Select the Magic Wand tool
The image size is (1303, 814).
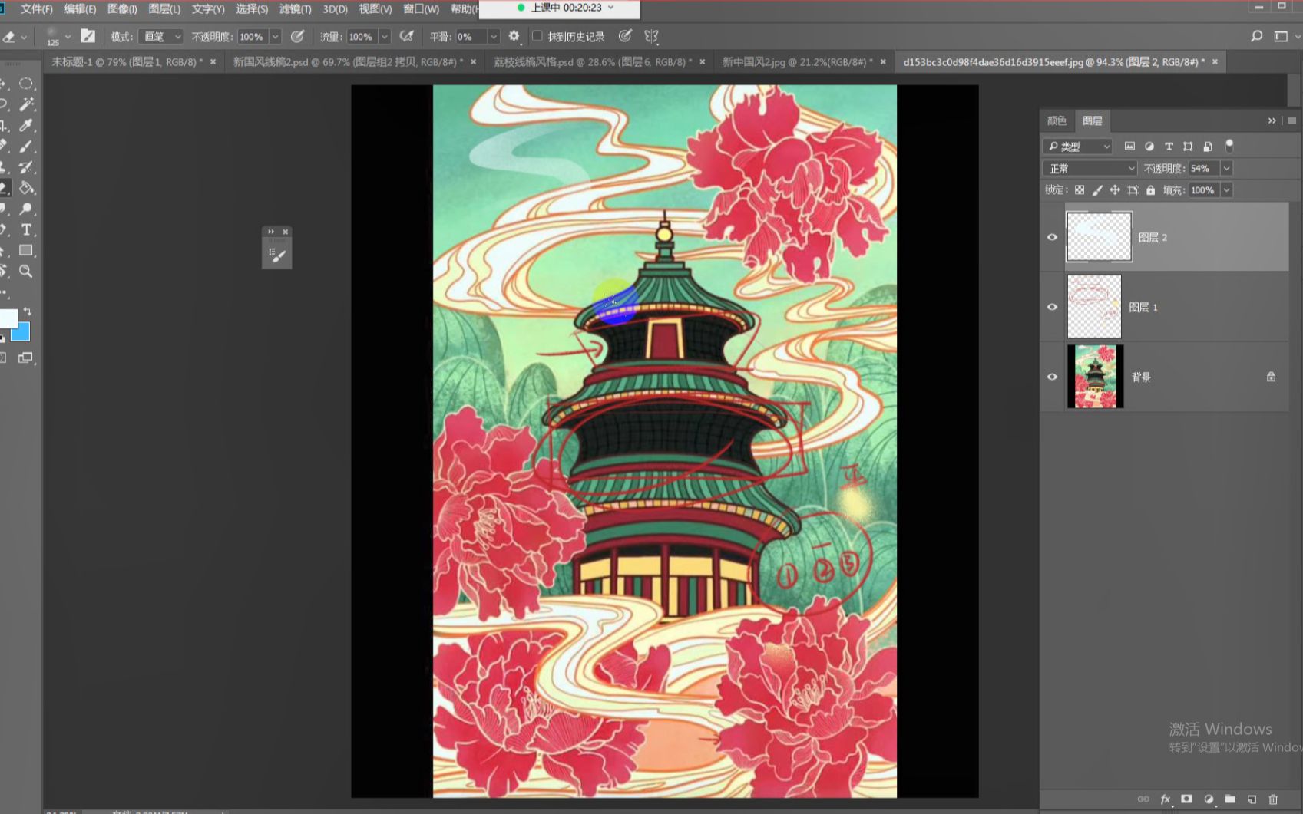click(26, 104)
